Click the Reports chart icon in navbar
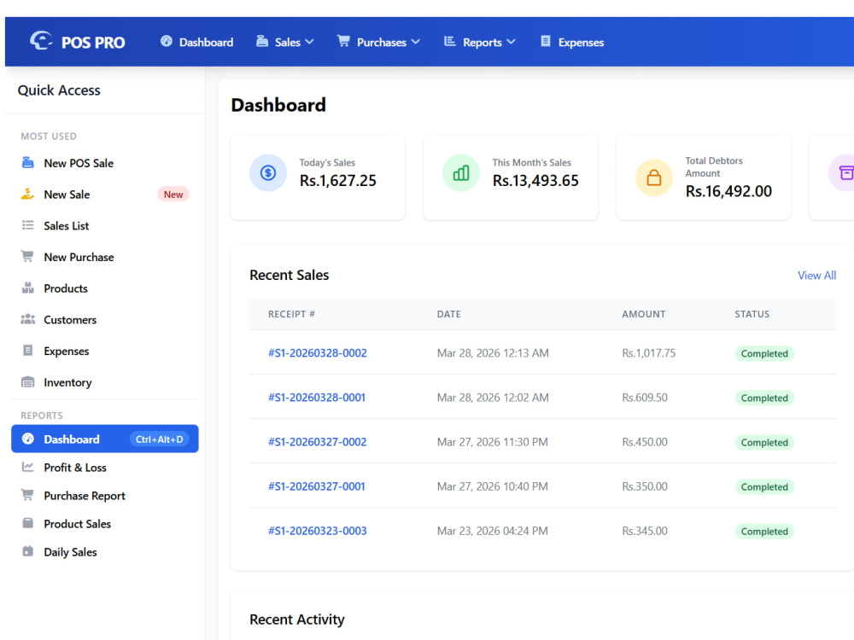Image resolution: width=854 pixels, height=640 pixels. (449, 41)
